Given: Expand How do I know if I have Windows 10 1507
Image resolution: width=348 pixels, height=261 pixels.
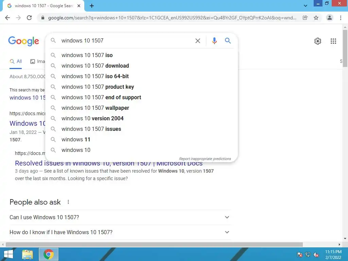Looking at the screenshot, I should 120,232.
